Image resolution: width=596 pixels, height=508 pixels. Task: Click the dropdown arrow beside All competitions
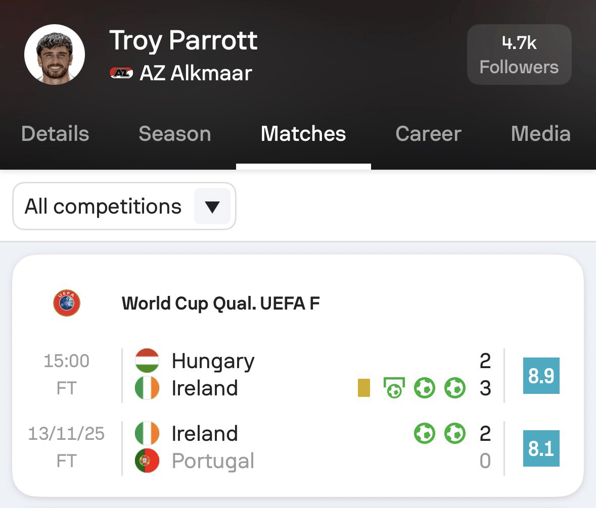(x=212, y=207)
